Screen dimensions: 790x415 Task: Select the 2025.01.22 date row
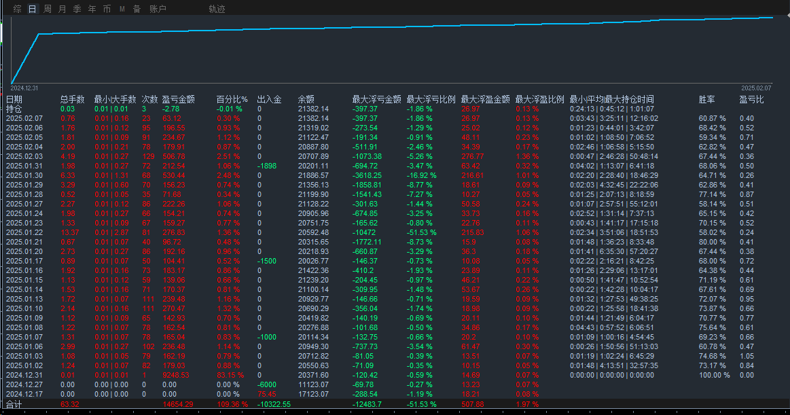click(x=24, y=232)
